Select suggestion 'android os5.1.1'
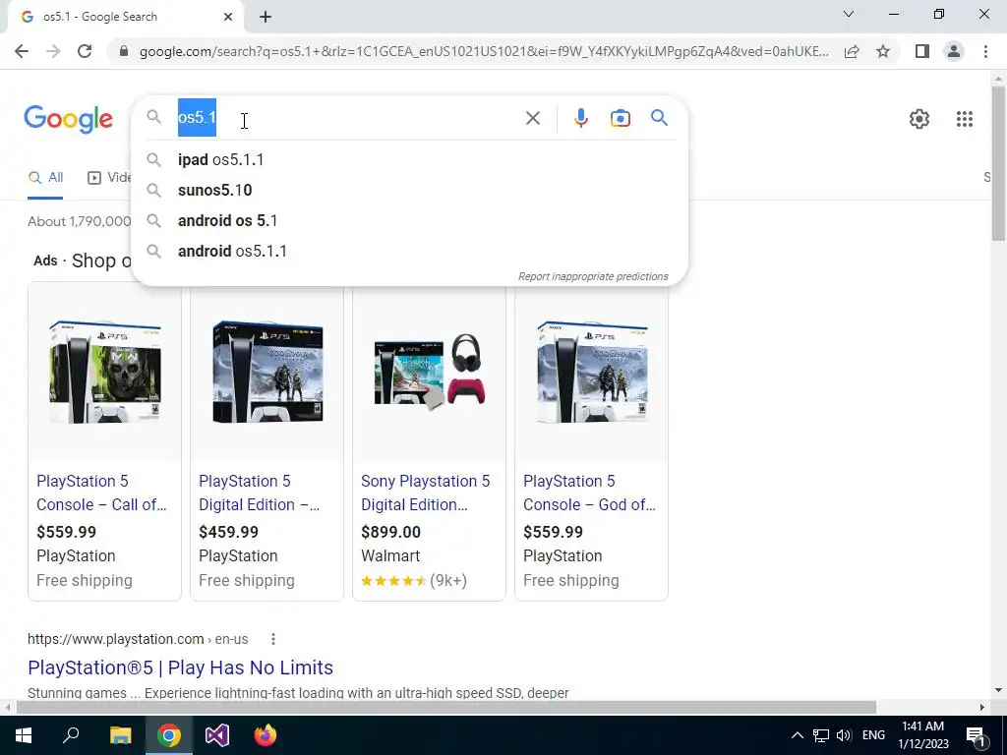The image size is (1007, 755). pos(409,251)
